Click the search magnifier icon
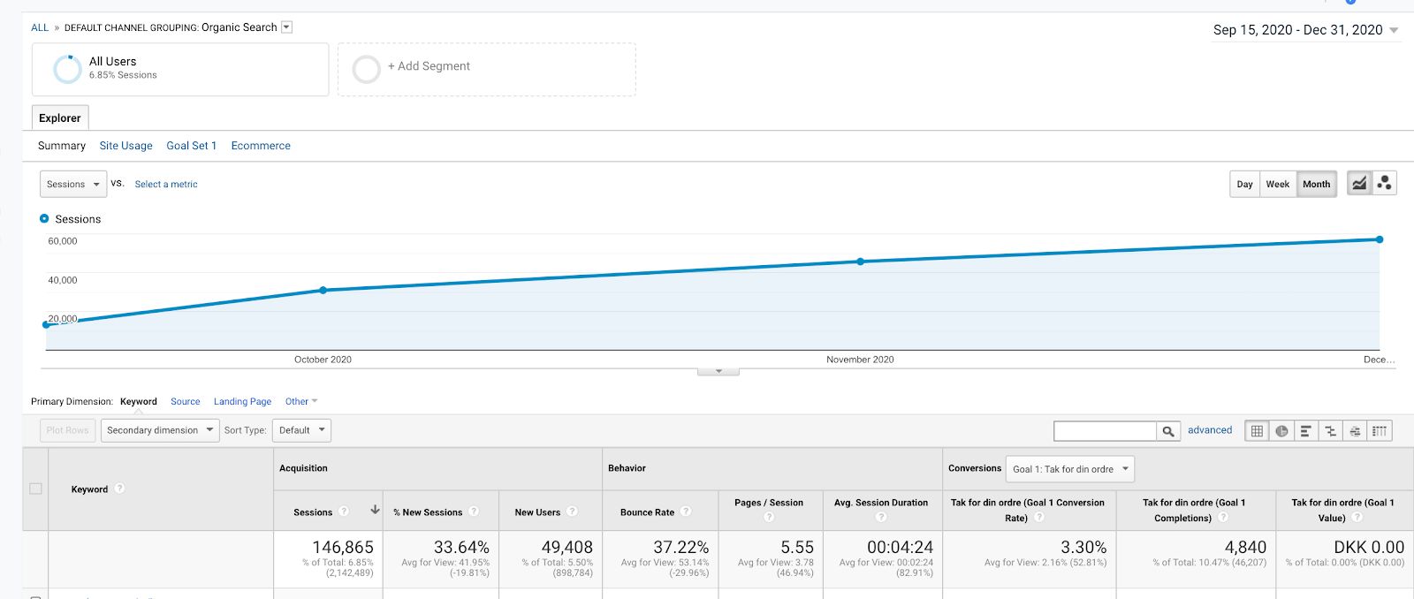 click(x=1168, y=431)
